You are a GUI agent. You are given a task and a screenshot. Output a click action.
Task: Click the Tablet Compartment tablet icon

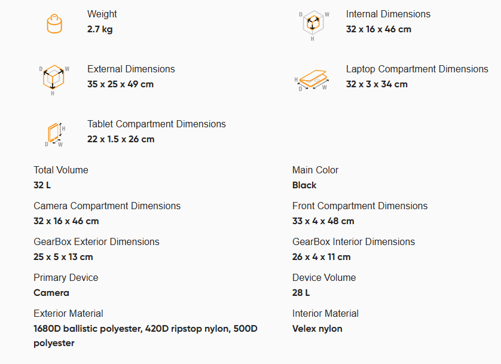(55, 134)
